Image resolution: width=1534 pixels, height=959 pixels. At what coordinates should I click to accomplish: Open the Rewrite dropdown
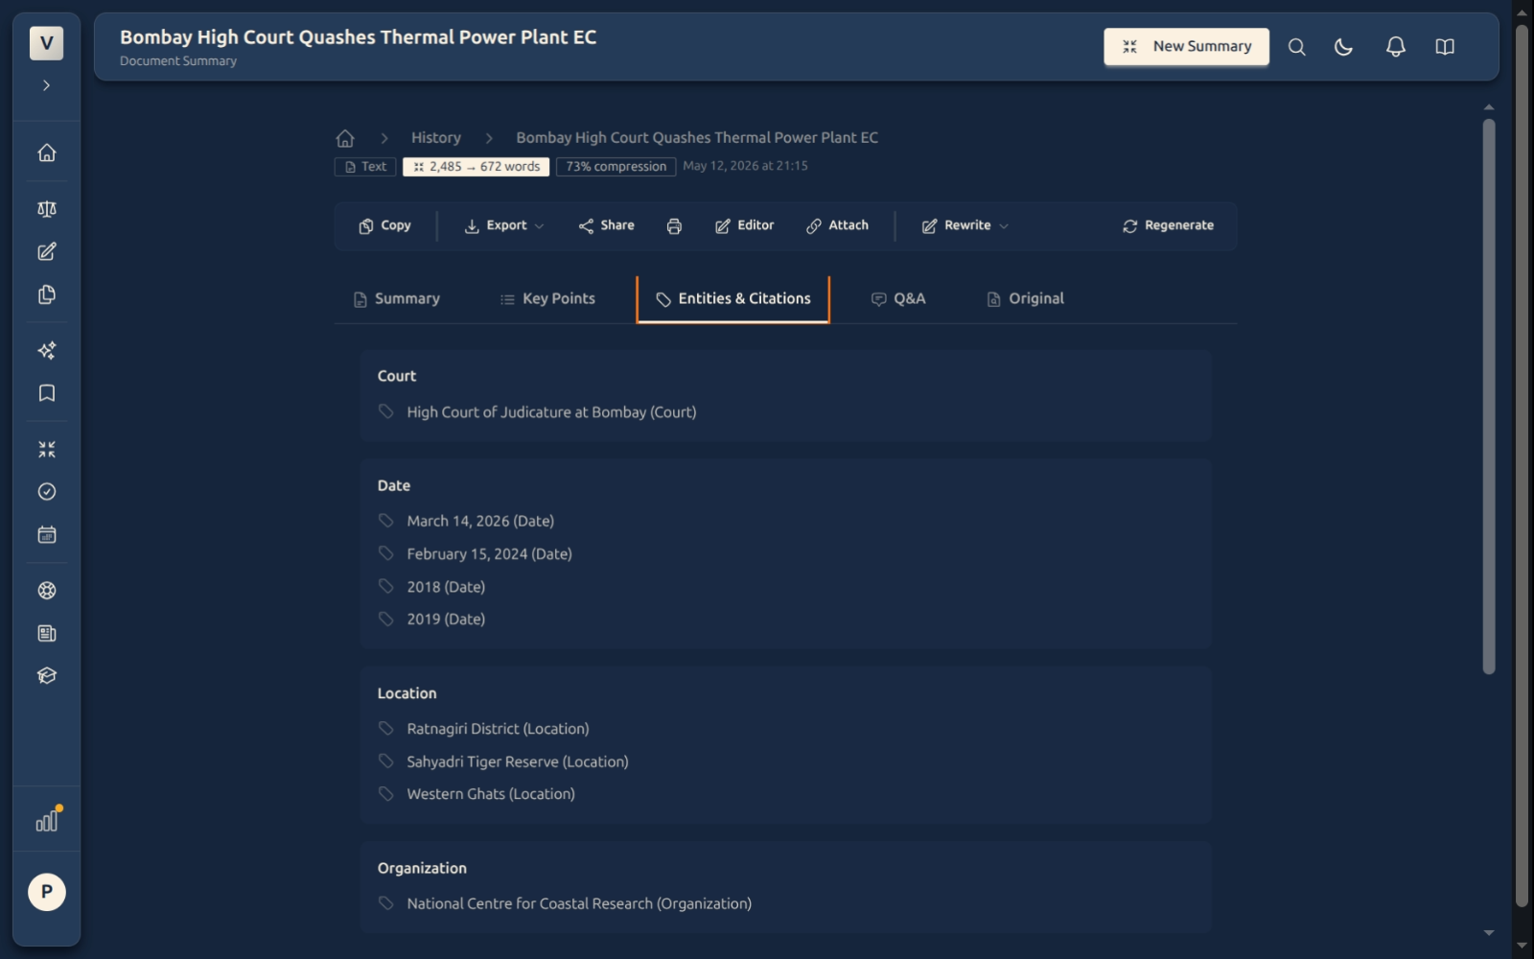coord(965,225)
